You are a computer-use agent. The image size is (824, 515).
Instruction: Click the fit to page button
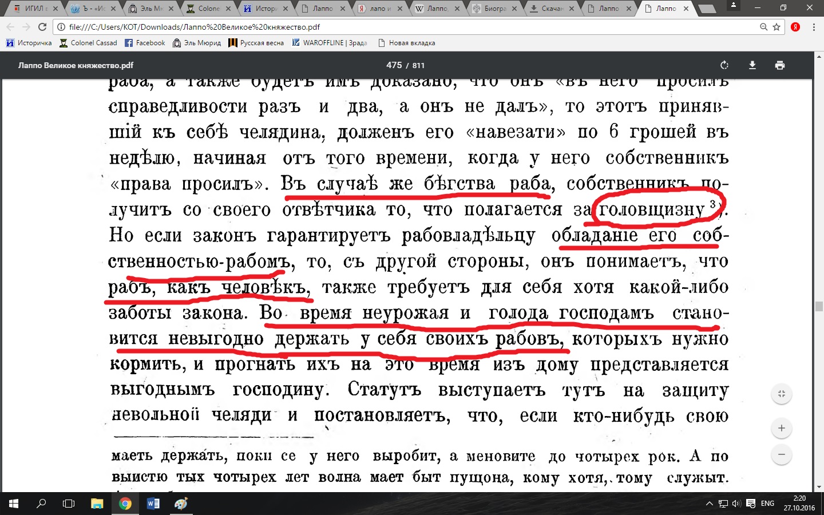[782, 394]
